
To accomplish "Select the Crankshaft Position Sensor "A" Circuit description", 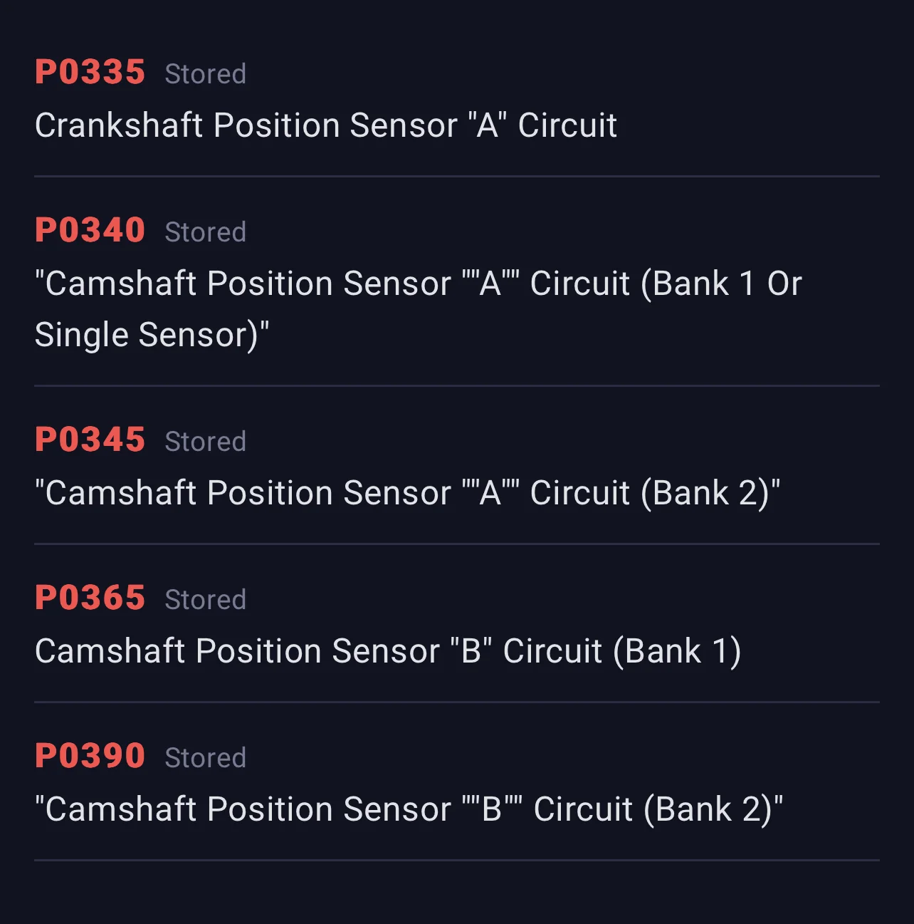I will point(326,125).
